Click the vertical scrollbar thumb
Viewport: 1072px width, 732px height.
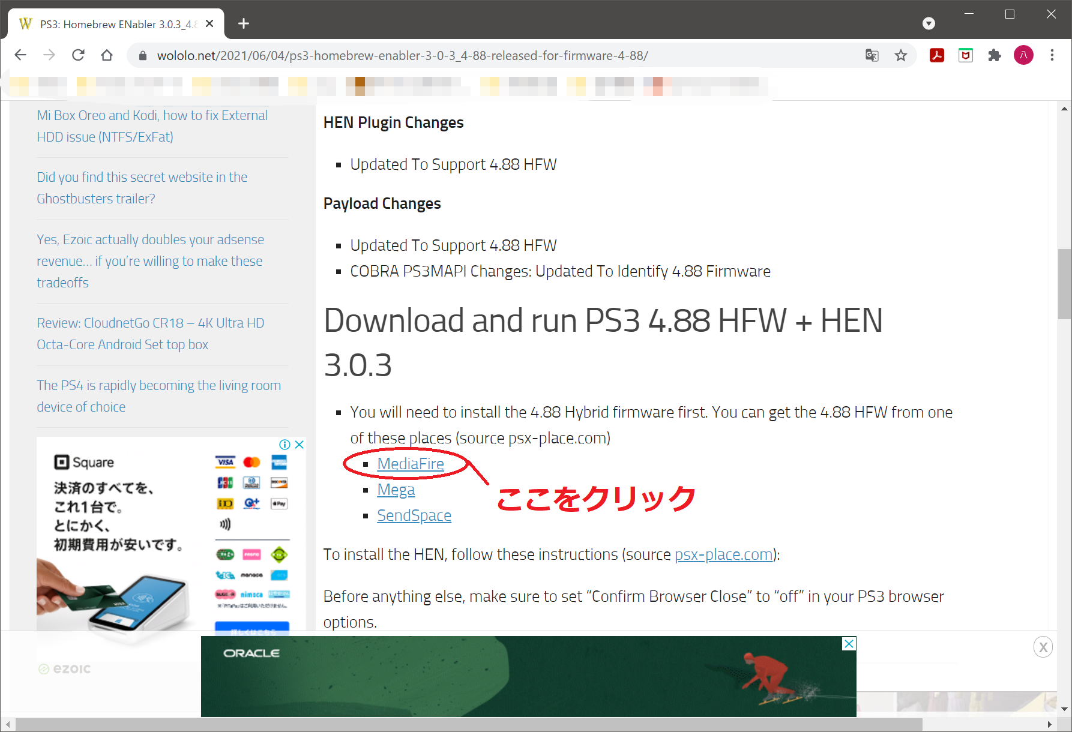tap(1064, 283)
